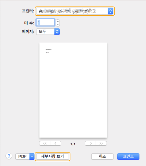Click the copies (매 수) input field
Screen dimensions: 146x166
[x=45, y=23]
